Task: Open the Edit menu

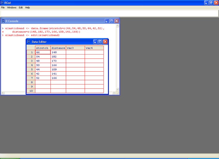Action: 21,7
